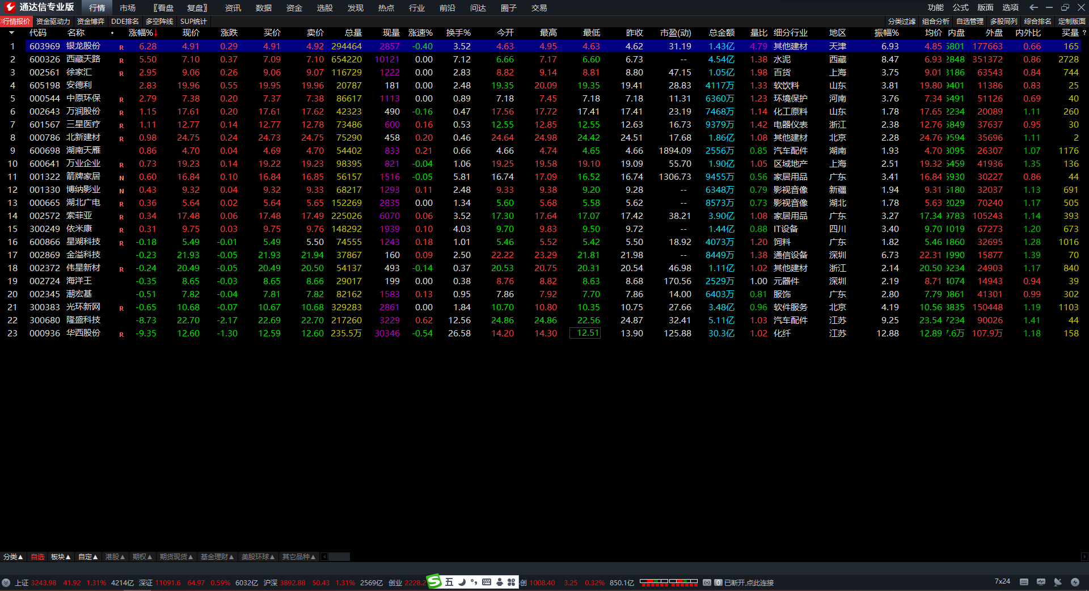Switch to the SUP统计 tab

pyautogui.click(x=193, y=21)
